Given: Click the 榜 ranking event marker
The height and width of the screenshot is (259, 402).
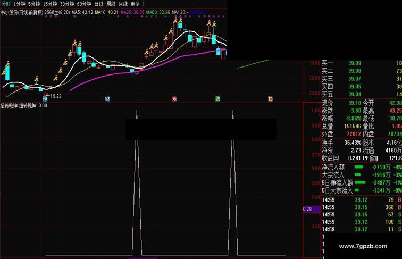Looking at the screenshot, I should (x=270, y=99).
